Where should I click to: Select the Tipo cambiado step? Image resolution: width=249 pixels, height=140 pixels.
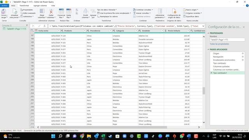(x=219, y=63)
